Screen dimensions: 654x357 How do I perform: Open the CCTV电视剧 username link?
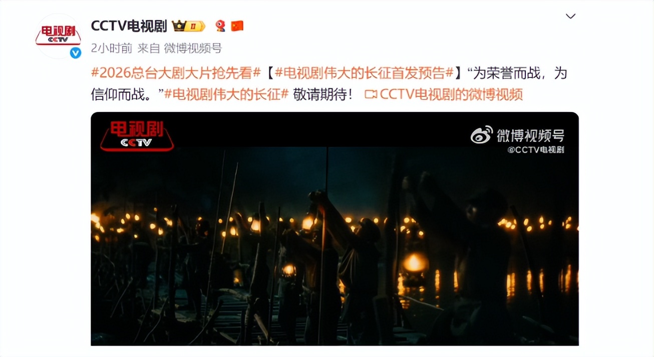point(129,26)
